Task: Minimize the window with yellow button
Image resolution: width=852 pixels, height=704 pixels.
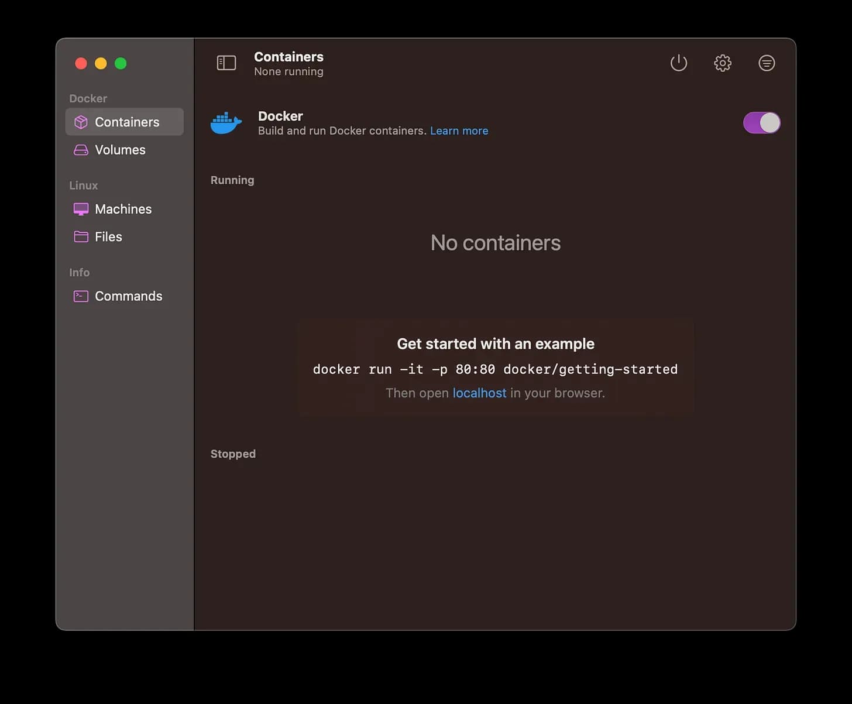Action: click(x=101, y=63)
